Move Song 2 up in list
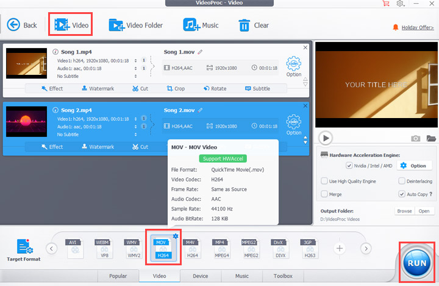439x286 pixels. [x=305, y=138]
